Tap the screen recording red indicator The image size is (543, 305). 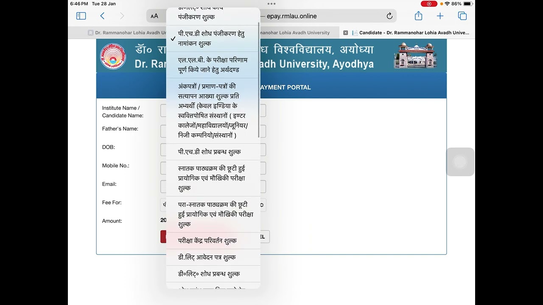(x=429, y=4)
